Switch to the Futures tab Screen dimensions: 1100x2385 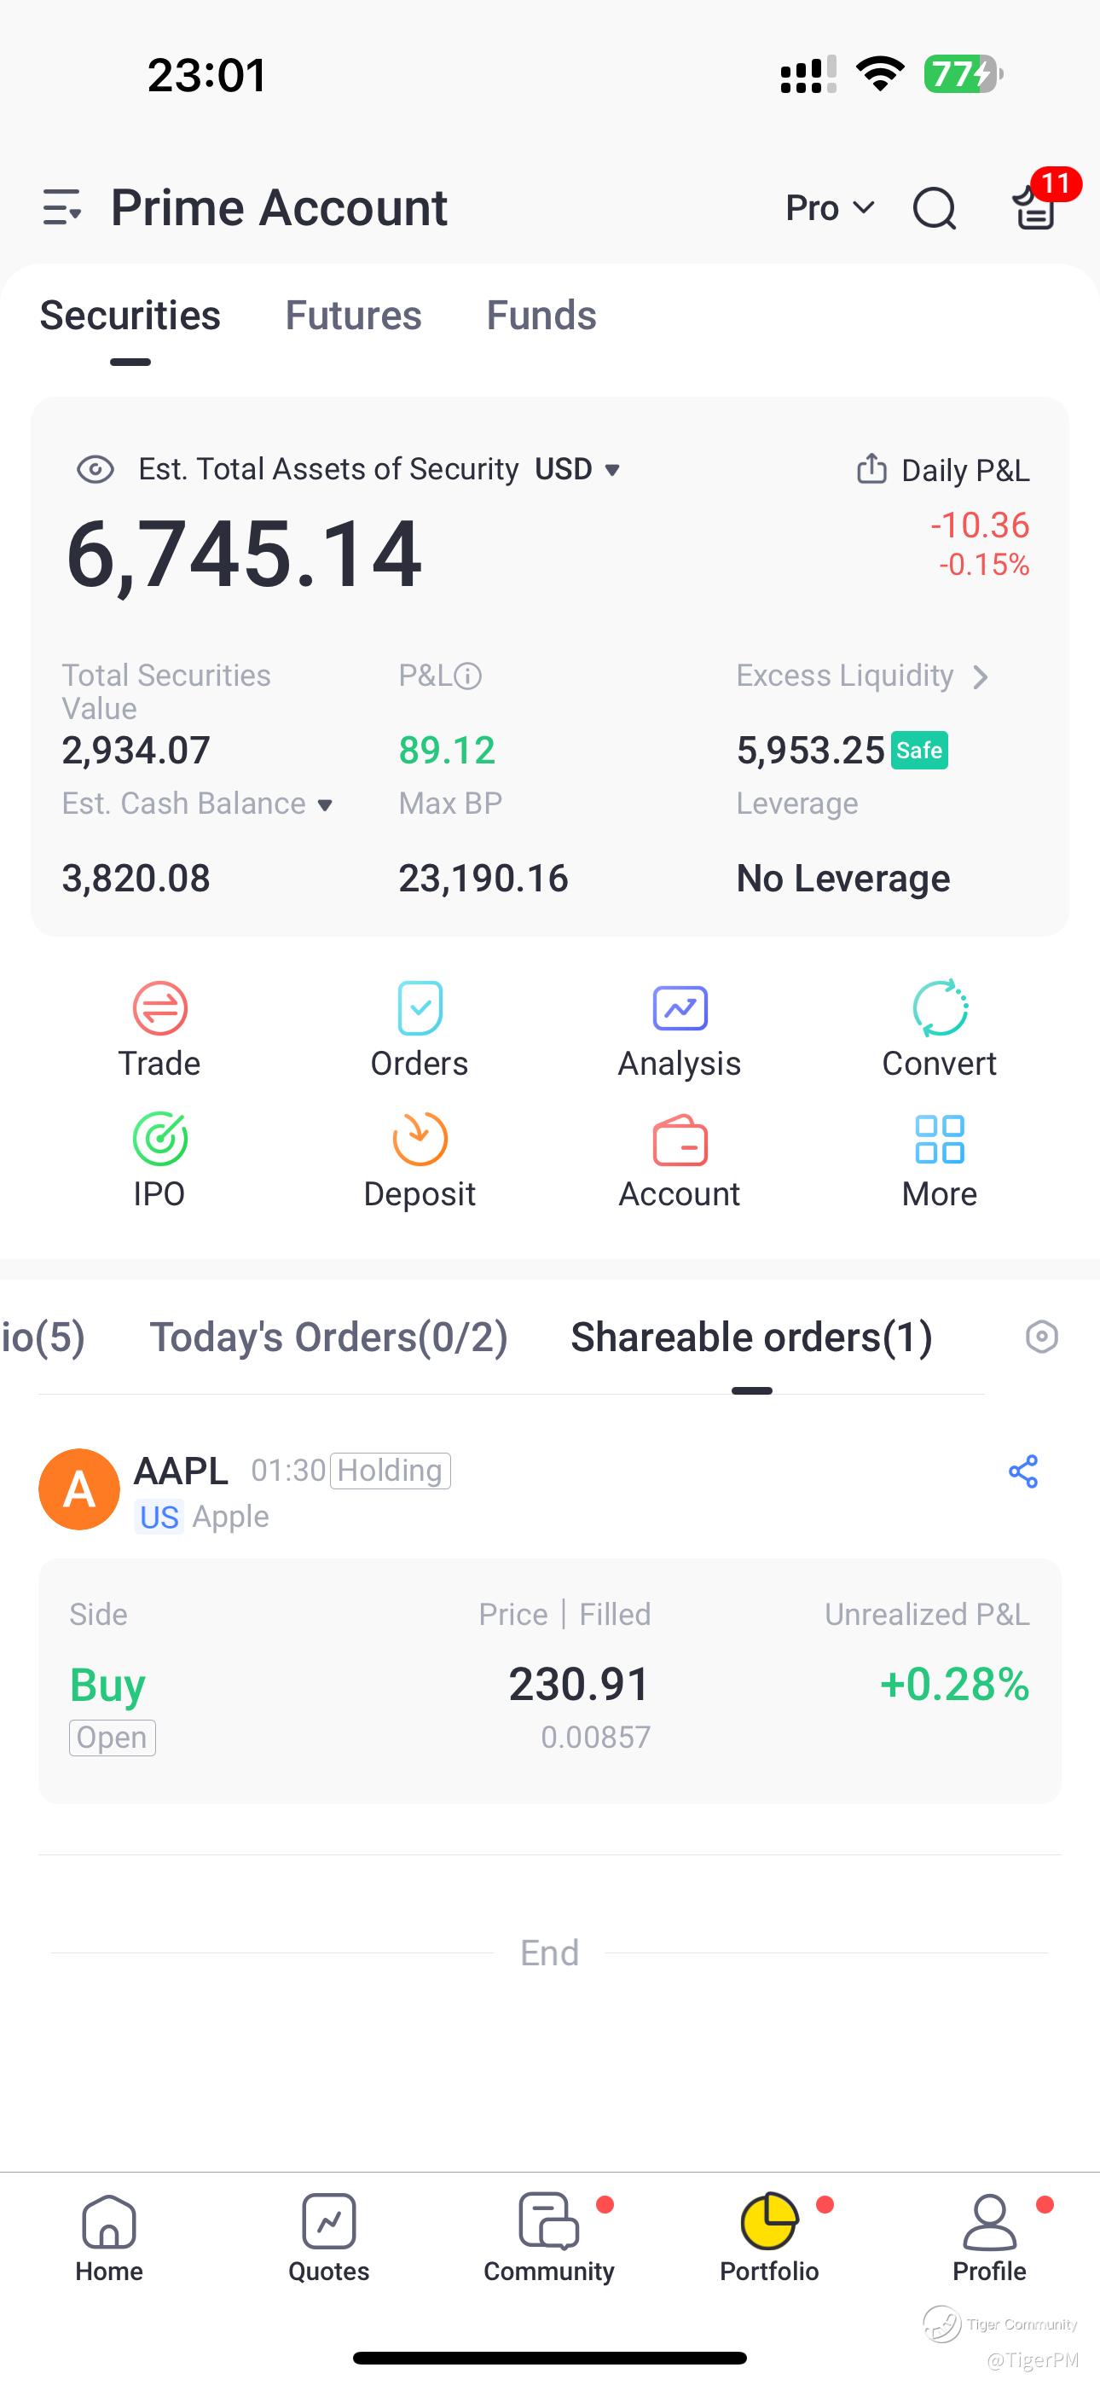click(353, 316)
